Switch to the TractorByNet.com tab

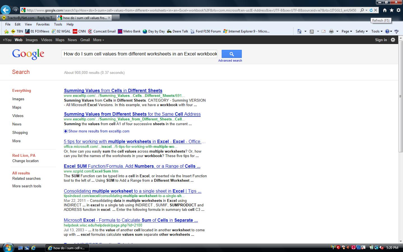point(28,18)
